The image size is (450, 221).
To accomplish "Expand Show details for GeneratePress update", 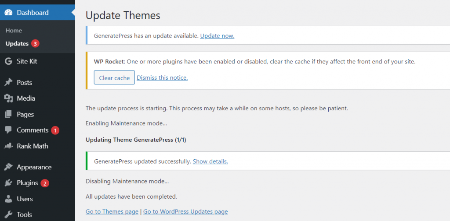I will 210,161.
